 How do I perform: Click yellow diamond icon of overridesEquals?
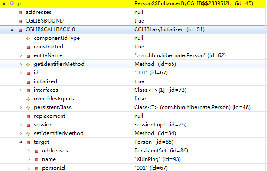click(x=28, y=99)
